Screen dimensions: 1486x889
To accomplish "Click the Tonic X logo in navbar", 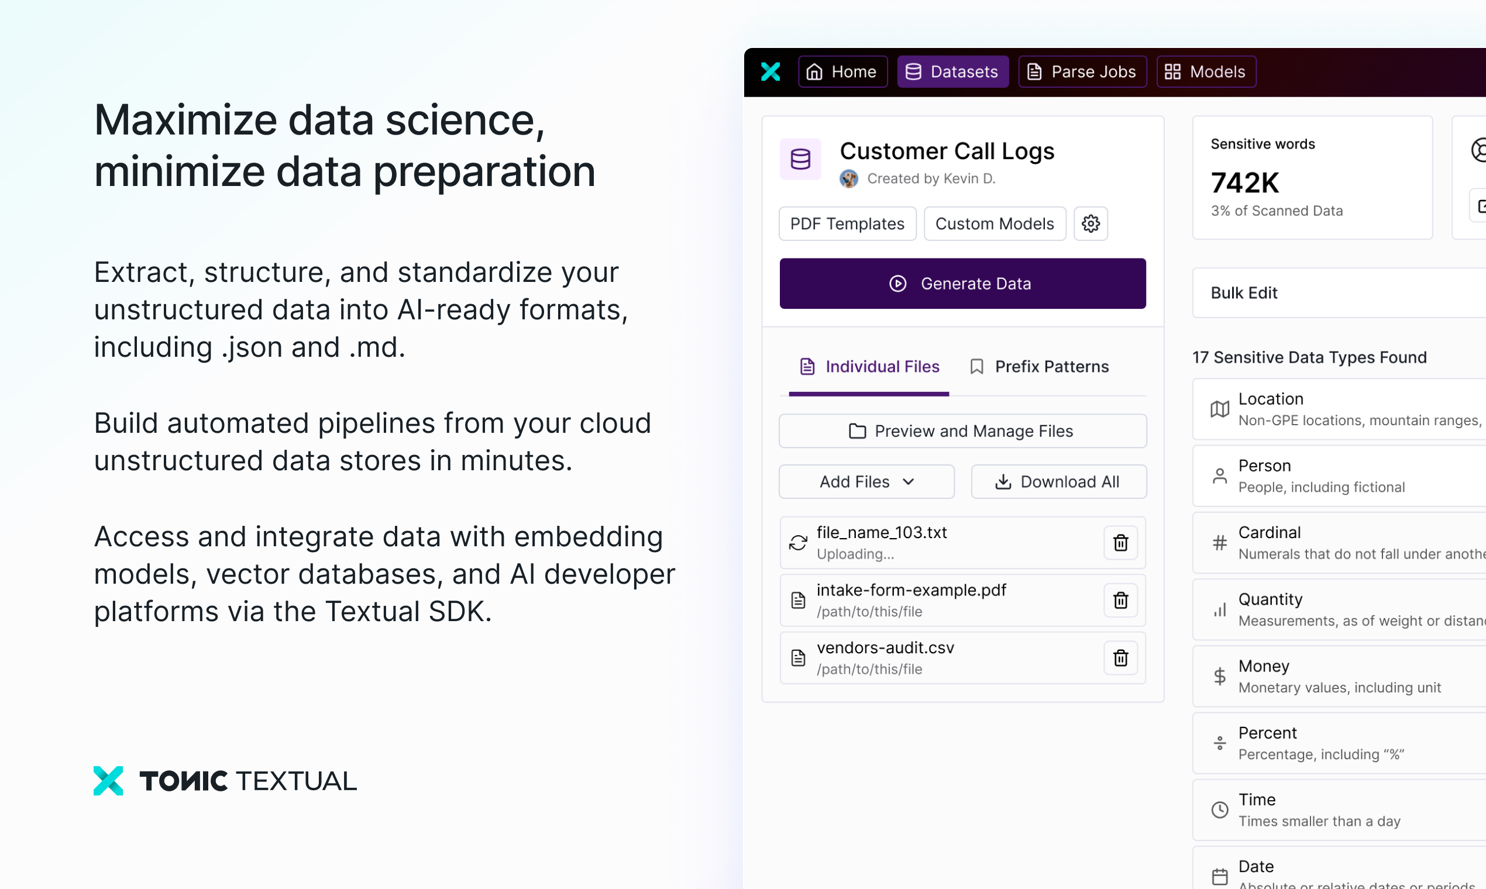I will pyautogui.click(x=770, y=72).
